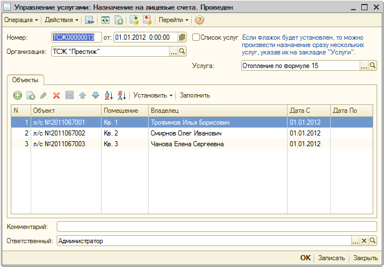Click the ellipsis selector for Ответственный field
384x267 pixels.
pyautogui.click(x=355, y=241)
